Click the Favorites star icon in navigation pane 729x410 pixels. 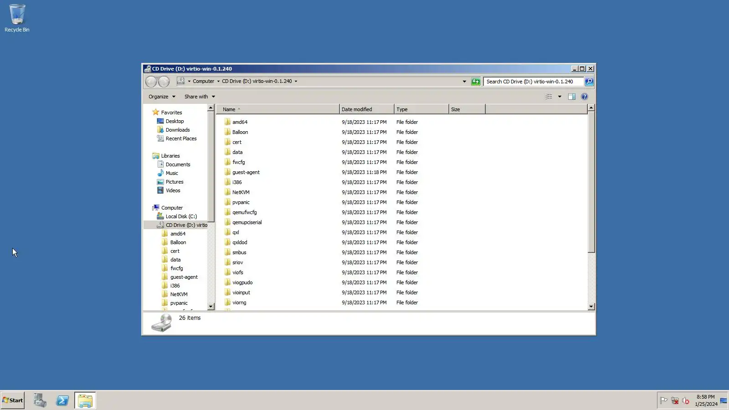coord(156,112)
